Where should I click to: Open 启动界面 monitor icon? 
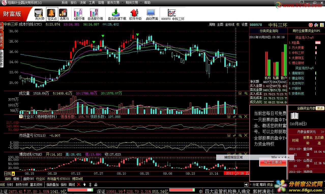coord(152,14)
